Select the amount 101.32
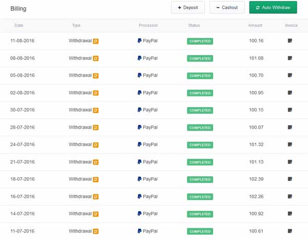This screenshot has height=239, width=308. coord(256,144)
